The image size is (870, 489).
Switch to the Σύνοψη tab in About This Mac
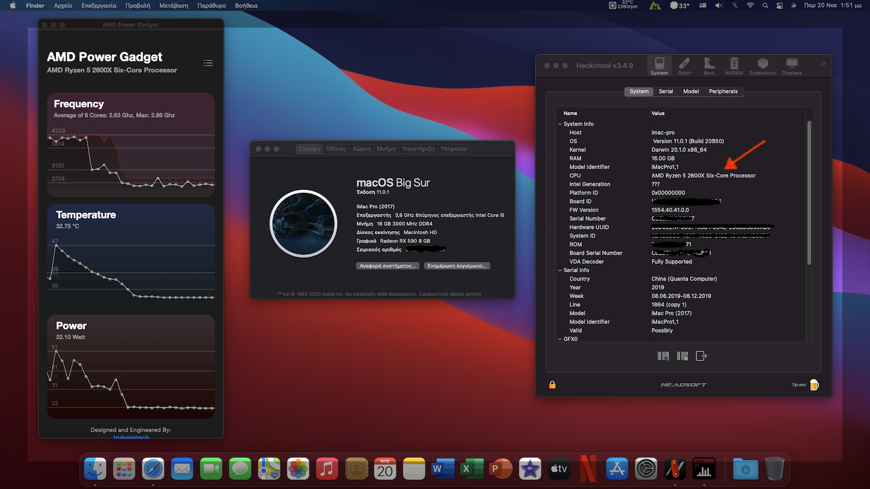click(309, 149)
